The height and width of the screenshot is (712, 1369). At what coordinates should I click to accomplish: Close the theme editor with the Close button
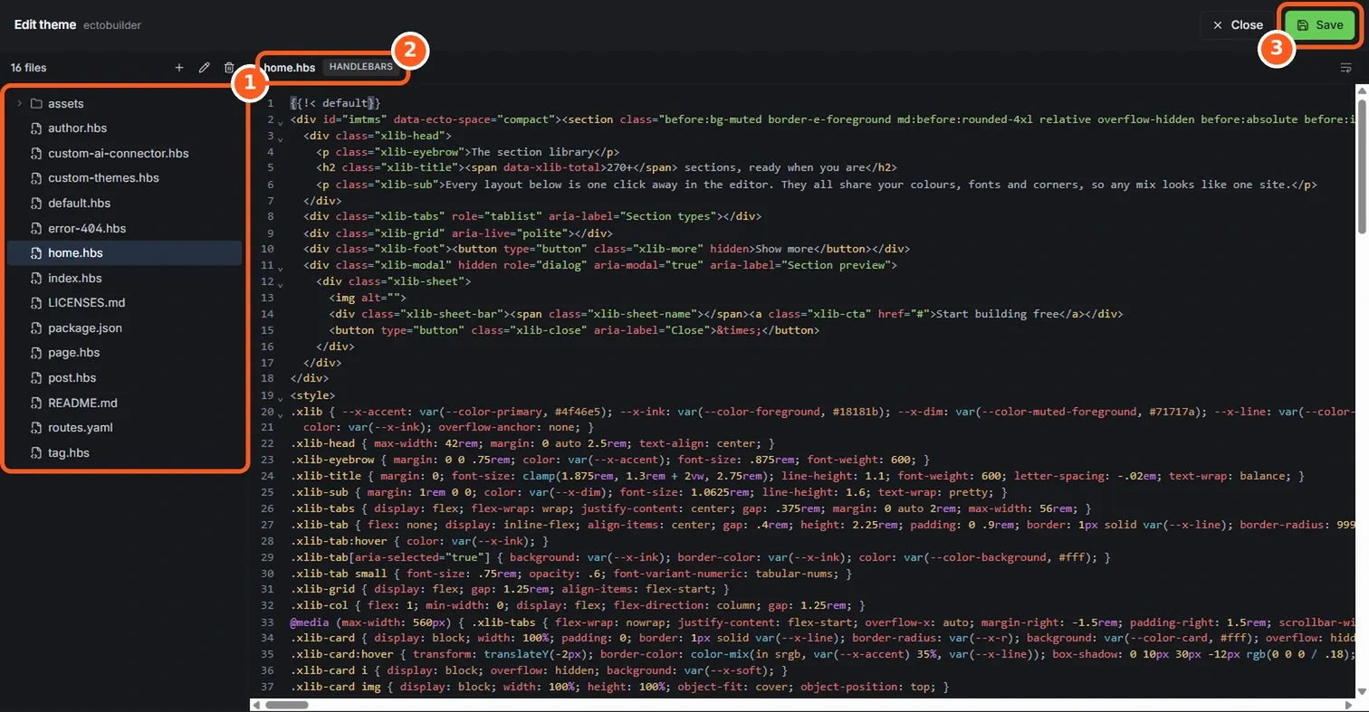tap(1237, 24)
